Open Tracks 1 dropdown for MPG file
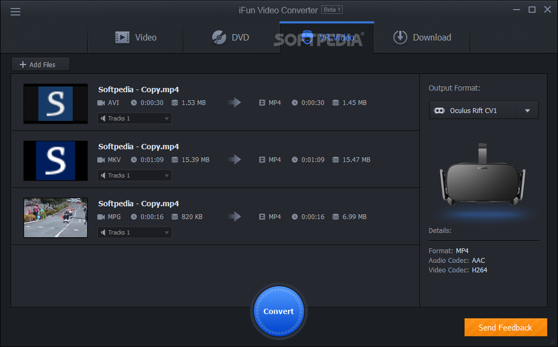 click(x=135, y=232)
